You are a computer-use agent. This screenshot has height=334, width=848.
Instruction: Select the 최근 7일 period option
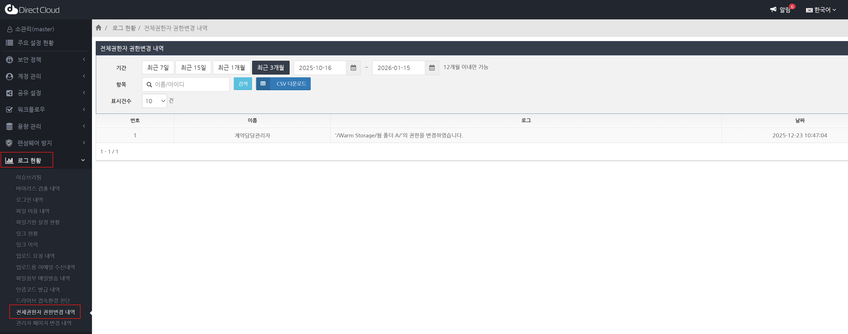coord(158,68)
